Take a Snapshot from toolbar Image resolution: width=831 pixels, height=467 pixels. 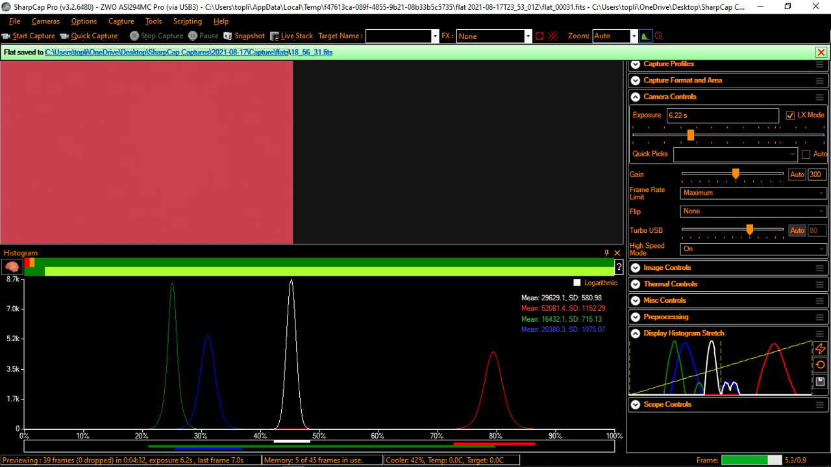coord(244,36)
